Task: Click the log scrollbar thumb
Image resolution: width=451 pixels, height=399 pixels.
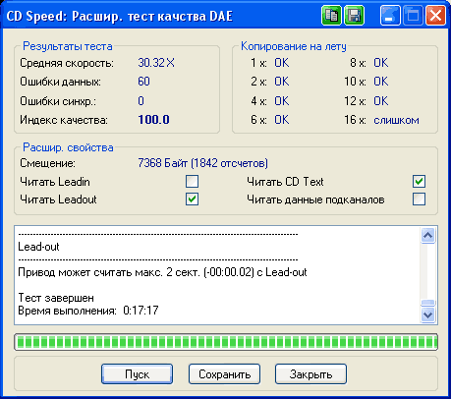Action: point(428,303)
